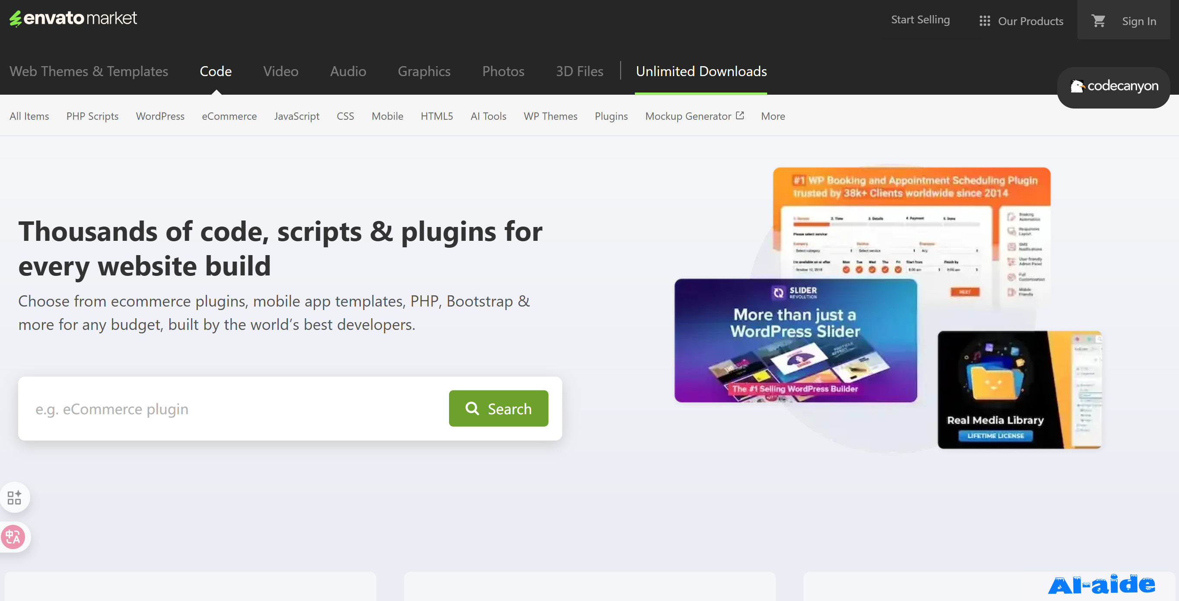Click the green Search button

point(498,408)
